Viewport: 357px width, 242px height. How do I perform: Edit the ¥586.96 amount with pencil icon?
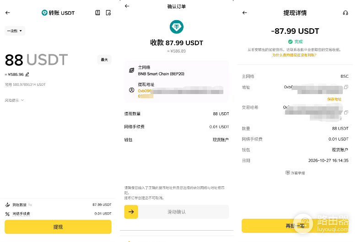27,74
